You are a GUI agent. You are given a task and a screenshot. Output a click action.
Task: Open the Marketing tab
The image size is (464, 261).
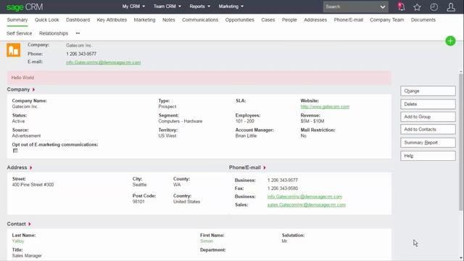(144, 20)
